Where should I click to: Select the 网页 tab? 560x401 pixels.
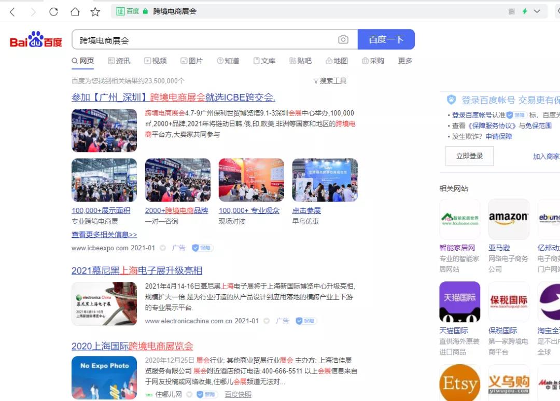pyautogui.click(x=83, y=61)
